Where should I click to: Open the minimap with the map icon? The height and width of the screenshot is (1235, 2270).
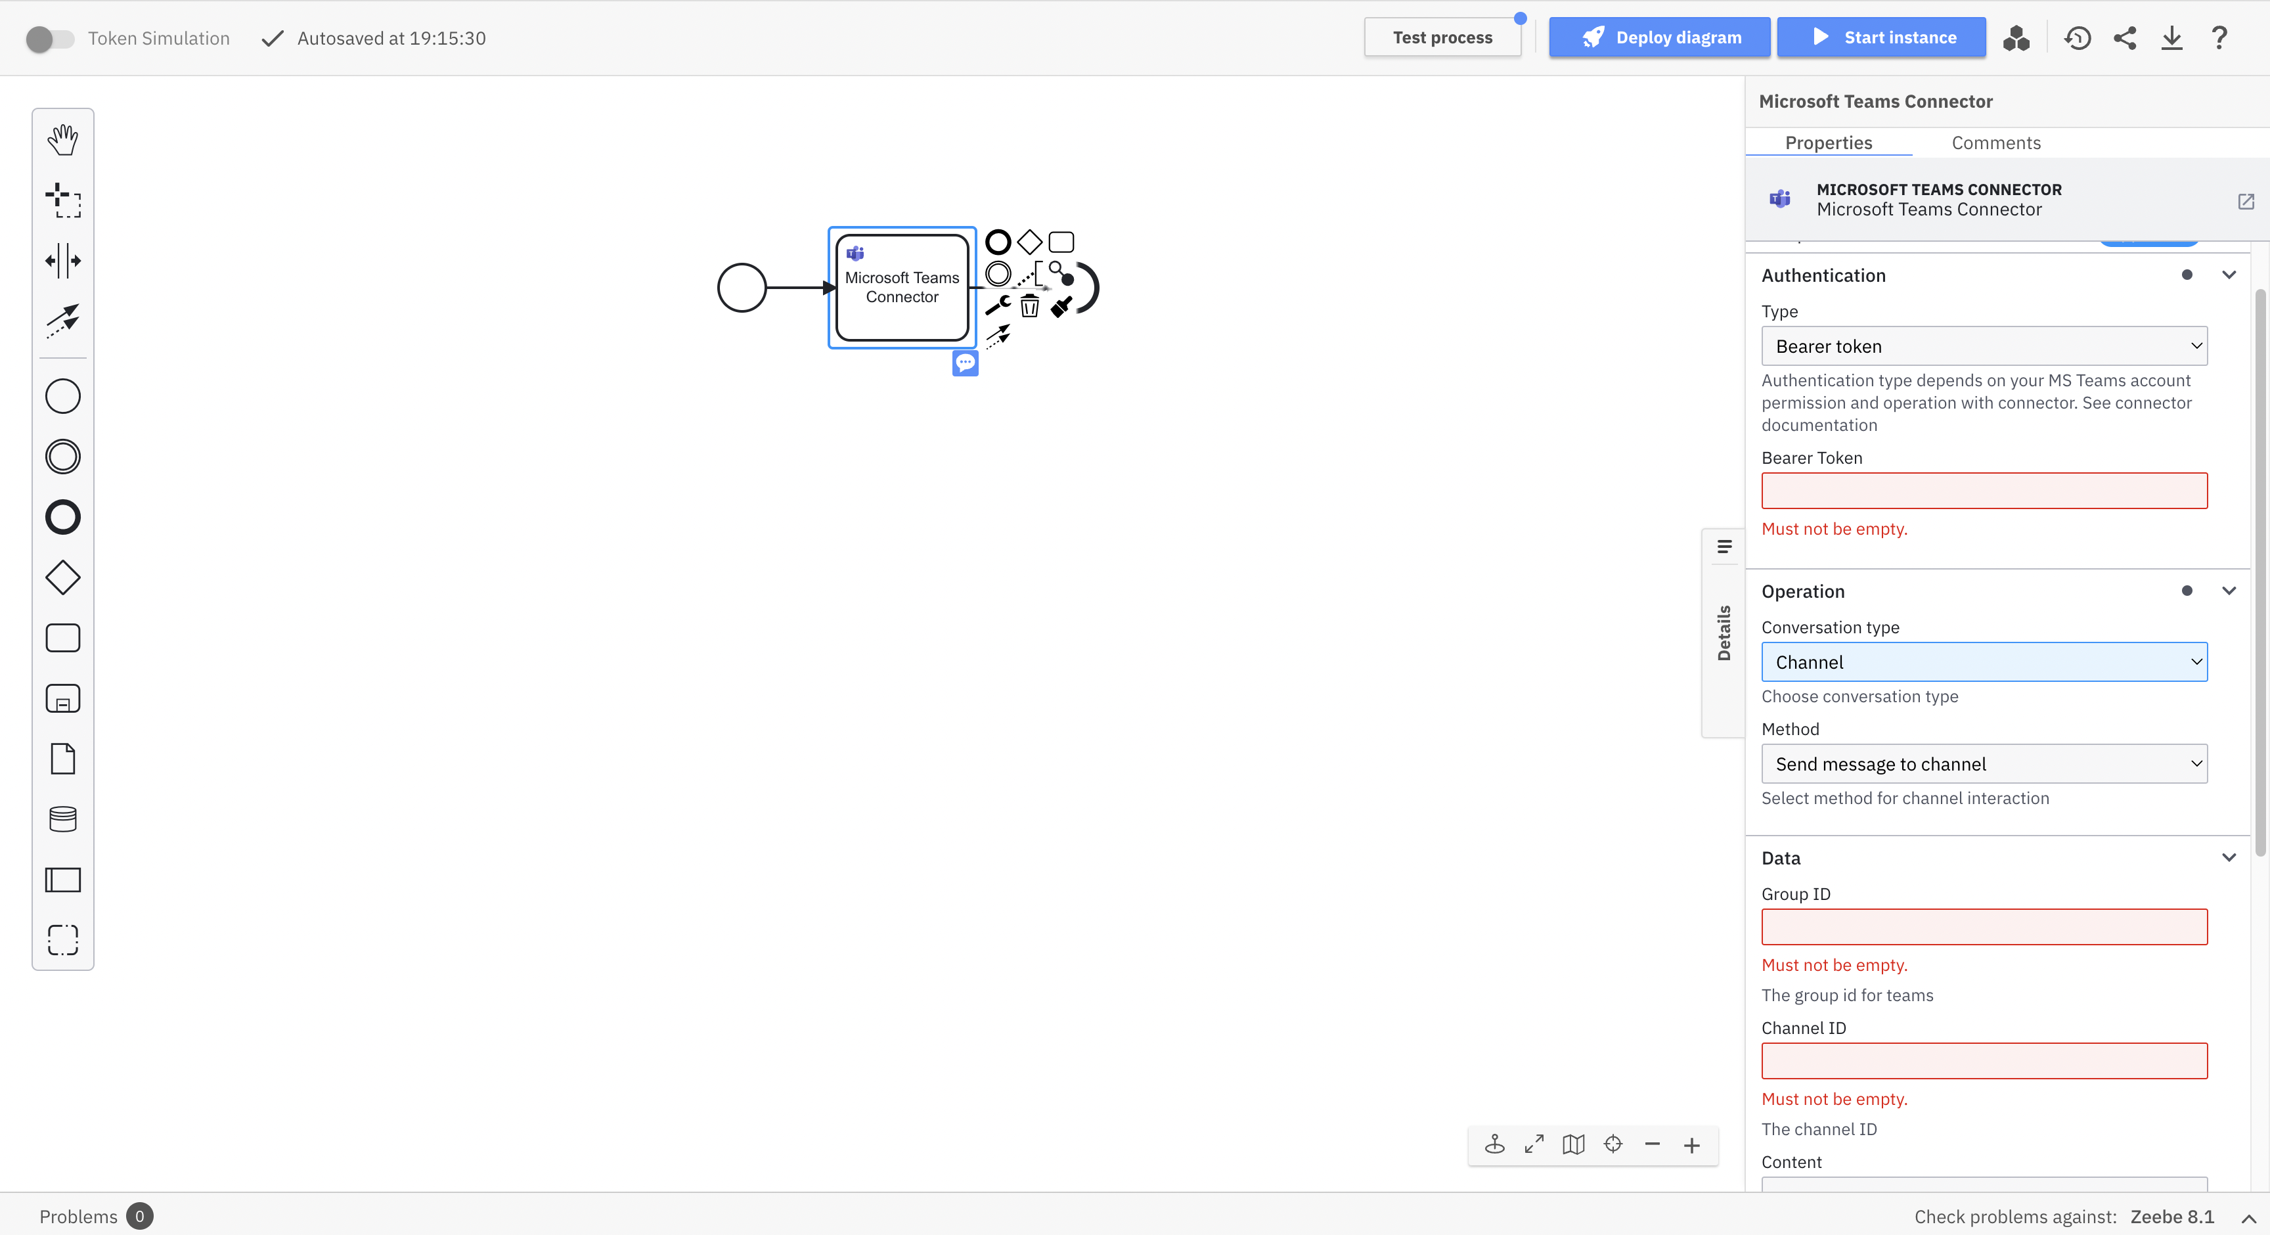(1574, 1144)
